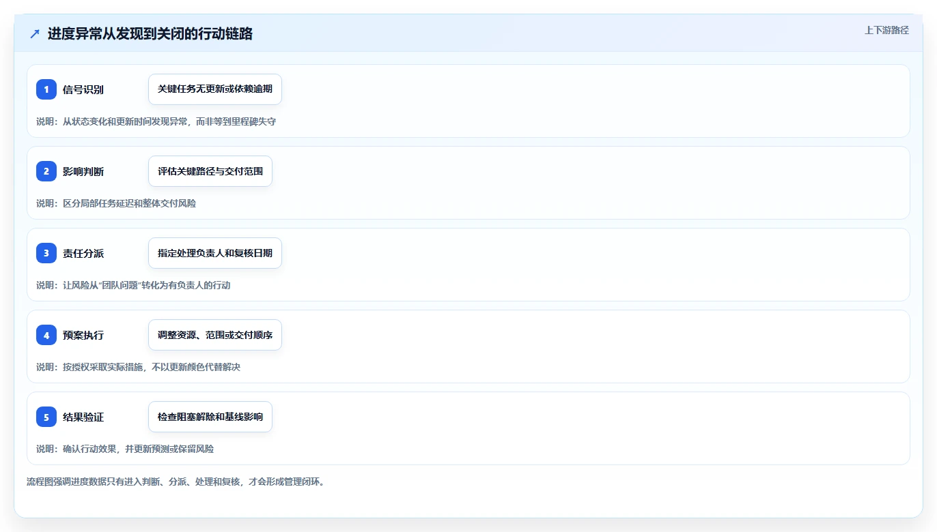Click the 评估关键路径与交付范围 chip
Viewport: 937px width, 532px height.
tap(210, 171)
